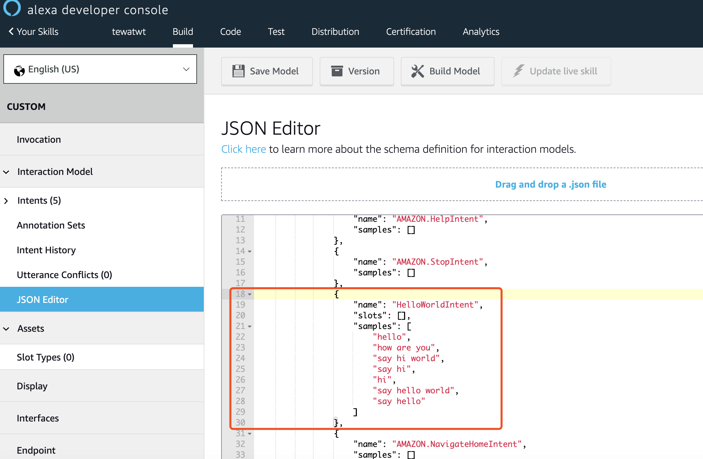Open the Code tab
Image resolution: width=703 pixels, height=459 pixels.
coord(231,31)
